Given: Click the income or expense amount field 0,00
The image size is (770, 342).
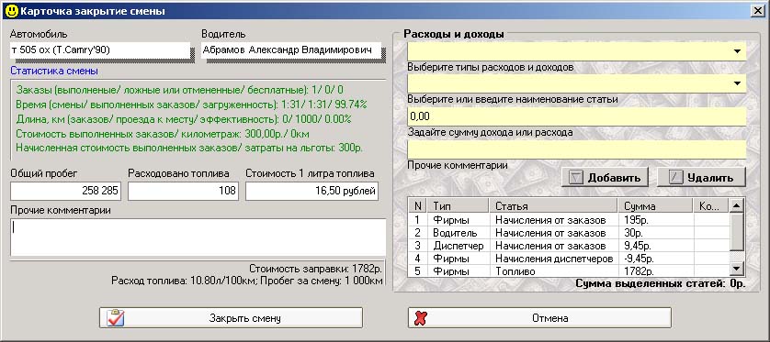Looking at the screenshot, I should click(x=576, y=116).
